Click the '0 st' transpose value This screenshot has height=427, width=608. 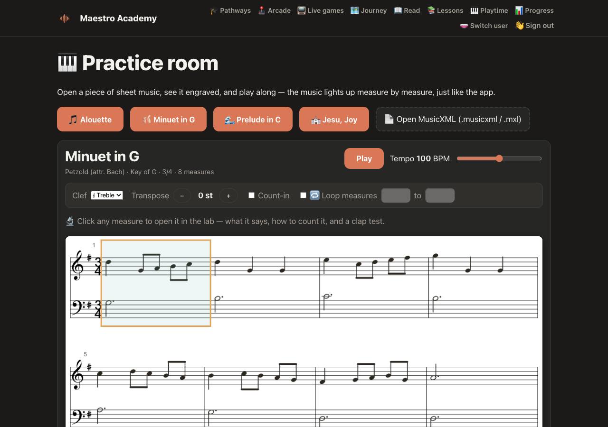click(x=205, y=195)
